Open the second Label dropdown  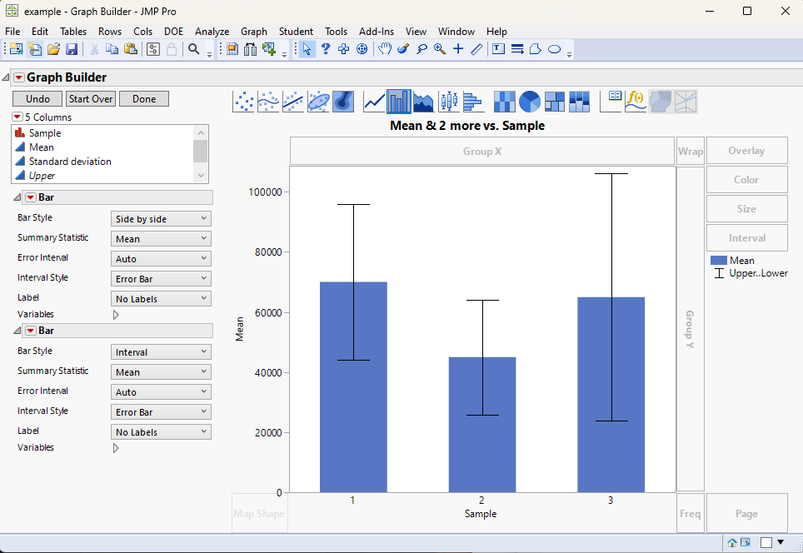pyautogui.click(x=161, y=432)
